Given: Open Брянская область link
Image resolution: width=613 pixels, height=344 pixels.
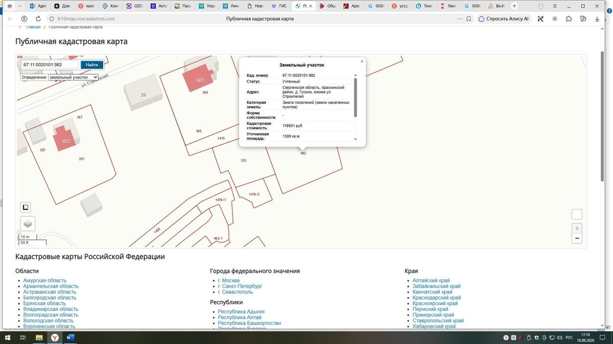Looking at the screenshot, I should tap(44, 303).
